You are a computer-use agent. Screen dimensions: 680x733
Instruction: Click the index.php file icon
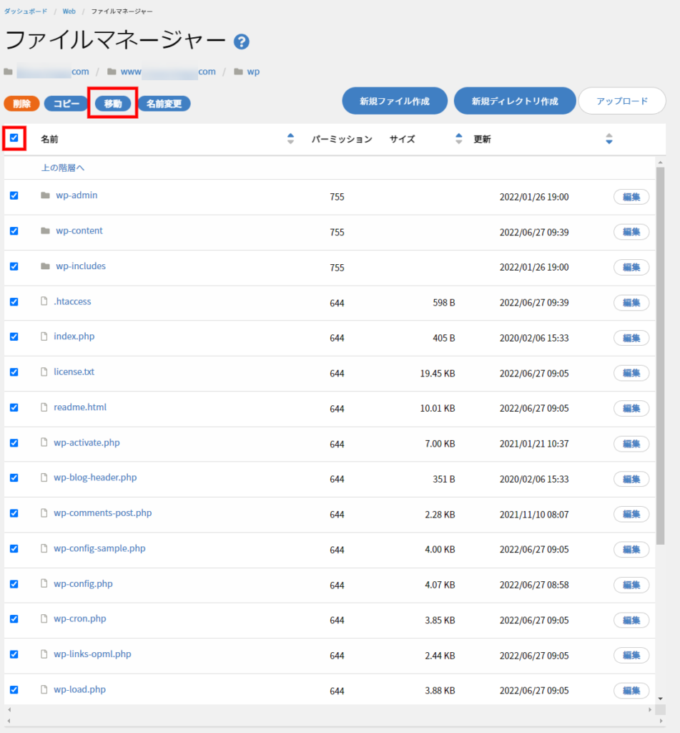tap(44, 336)
